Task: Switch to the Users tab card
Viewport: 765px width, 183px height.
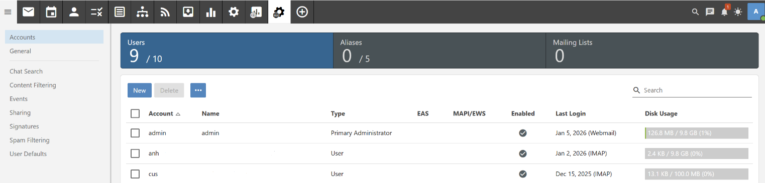Action: (x=227, y=50)
